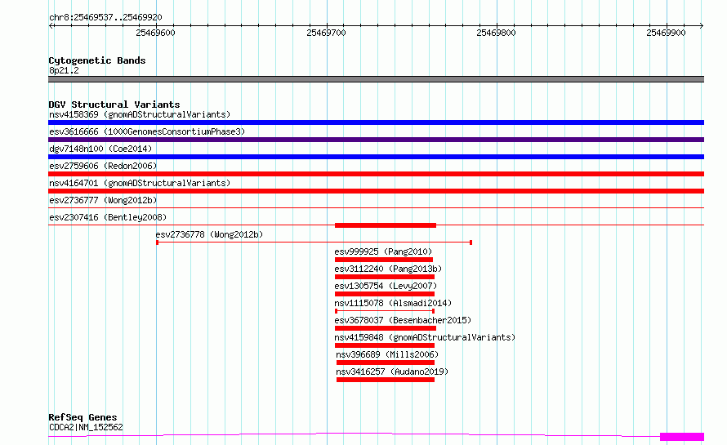Select the esv999925 Pang2010 red bar
This screenshot has height=445, width=727.
pos(383,260)
